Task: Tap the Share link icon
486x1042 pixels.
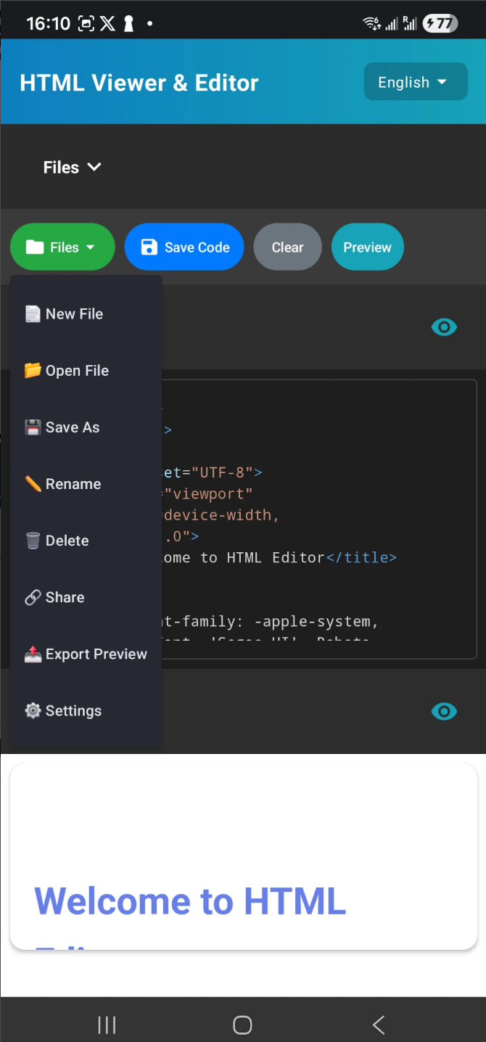Action: [33, 596]
